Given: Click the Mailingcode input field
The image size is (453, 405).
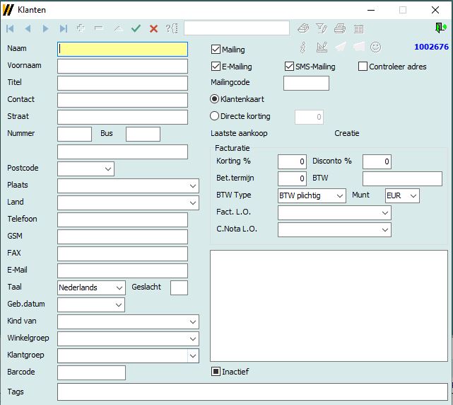Looking at the screenshot, I should point(306,84).
